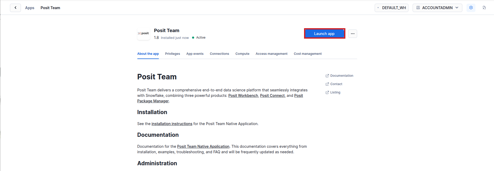Viewport: 494px width, 171px height.
Task: Switch to the App events tab
Action: click(195, 54)
